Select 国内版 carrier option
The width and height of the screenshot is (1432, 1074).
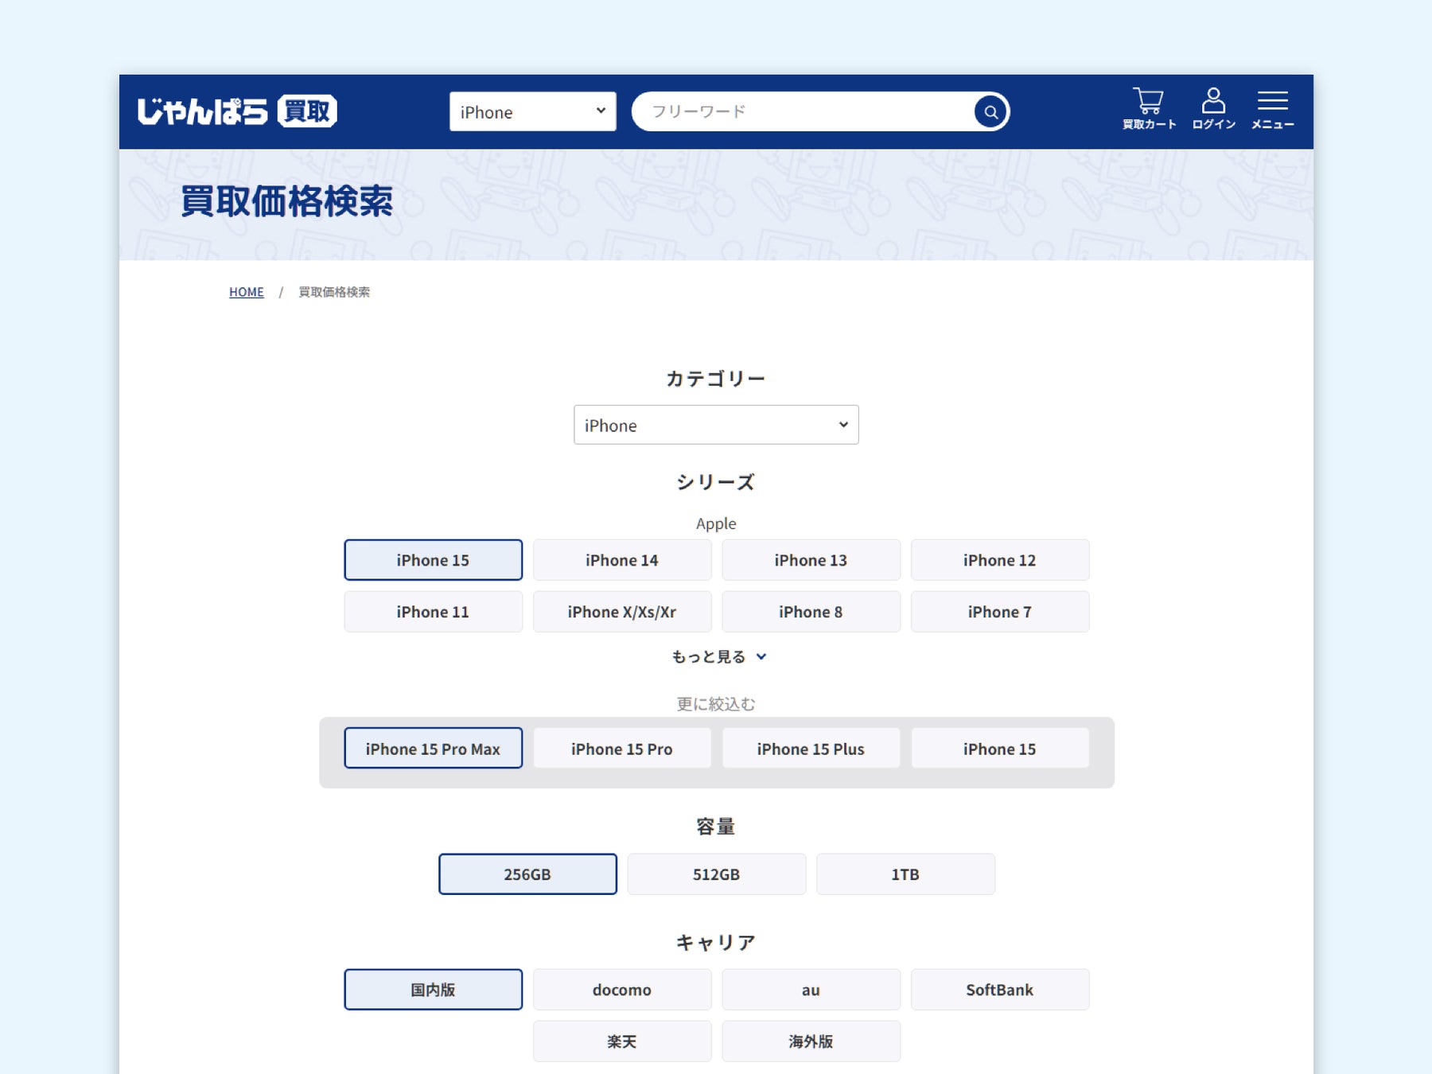433,990
